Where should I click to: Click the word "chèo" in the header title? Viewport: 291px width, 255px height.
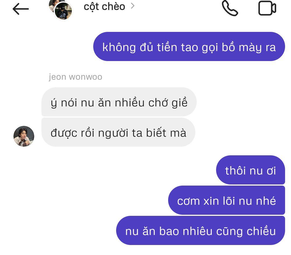[x=114, y=6]
